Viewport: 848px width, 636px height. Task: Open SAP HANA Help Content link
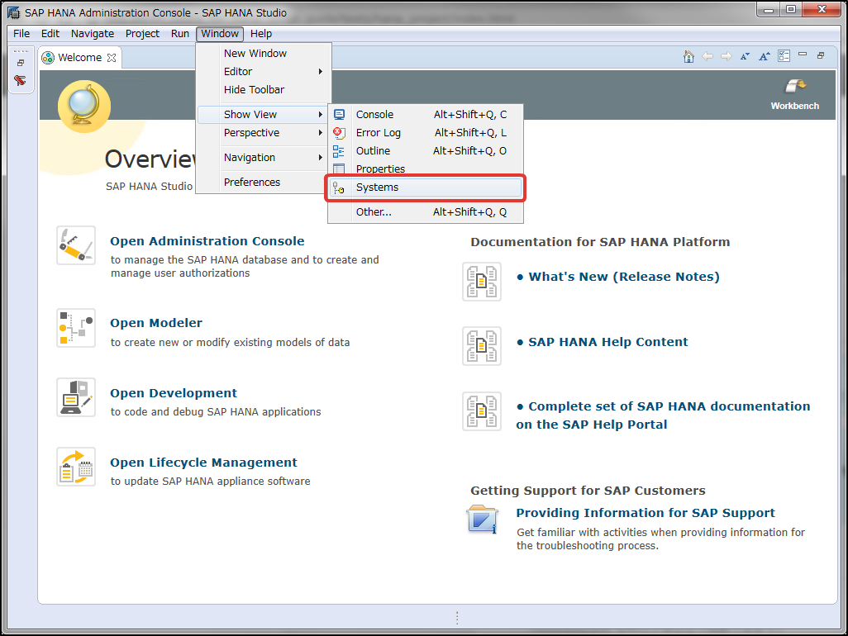click(607, 342)
